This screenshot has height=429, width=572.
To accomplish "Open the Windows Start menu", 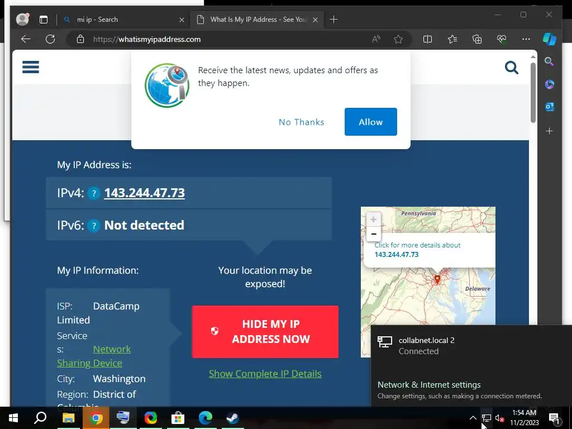I will point(13,418).
